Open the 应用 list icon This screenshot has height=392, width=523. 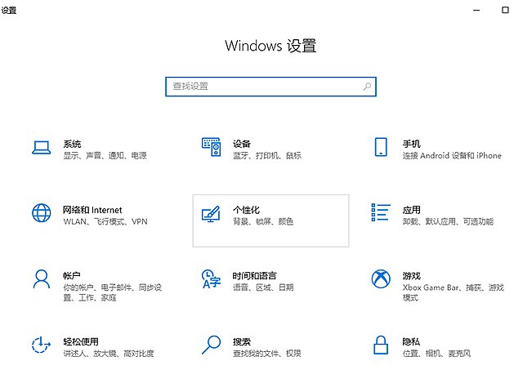(381, 212)
